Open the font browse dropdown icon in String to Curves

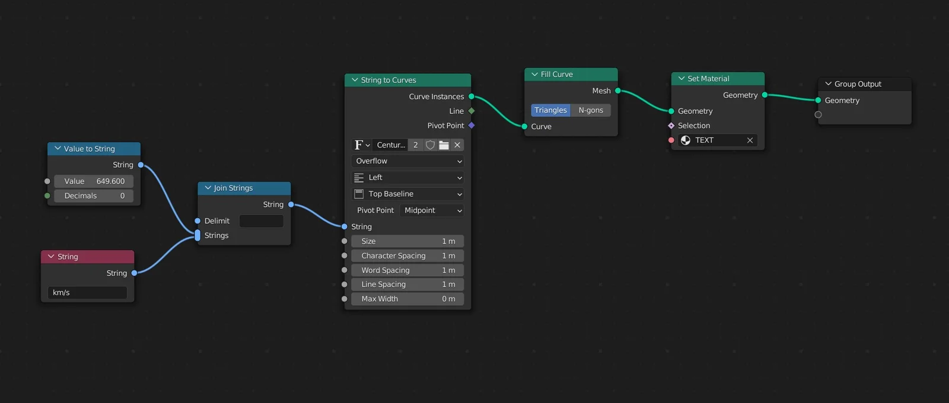pyautogui.click(x=362, y=145)
